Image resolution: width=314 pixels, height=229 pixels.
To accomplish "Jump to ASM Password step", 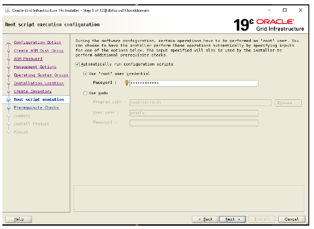I will pos(28,59).
